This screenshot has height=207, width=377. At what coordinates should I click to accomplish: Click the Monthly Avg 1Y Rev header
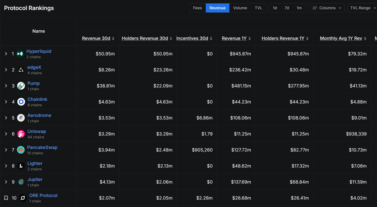coord(341,38)
